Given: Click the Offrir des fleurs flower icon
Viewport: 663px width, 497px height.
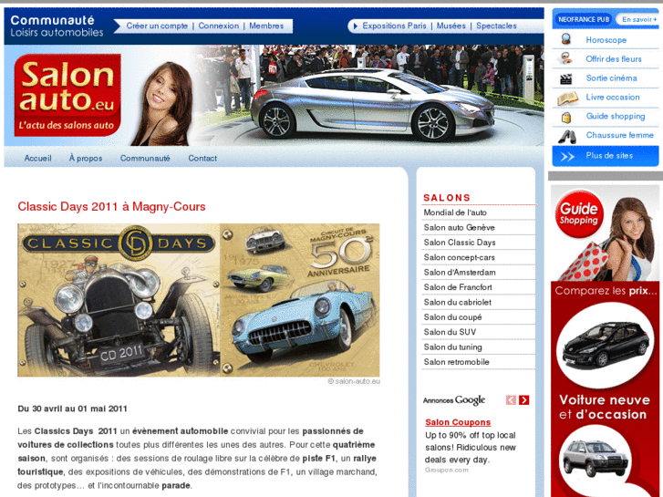Looking at the screenshot, I should [565, 58].
